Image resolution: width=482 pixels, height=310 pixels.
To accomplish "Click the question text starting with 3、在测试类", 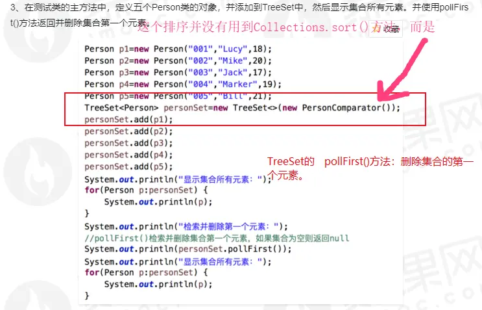I will tap(239, 15).
